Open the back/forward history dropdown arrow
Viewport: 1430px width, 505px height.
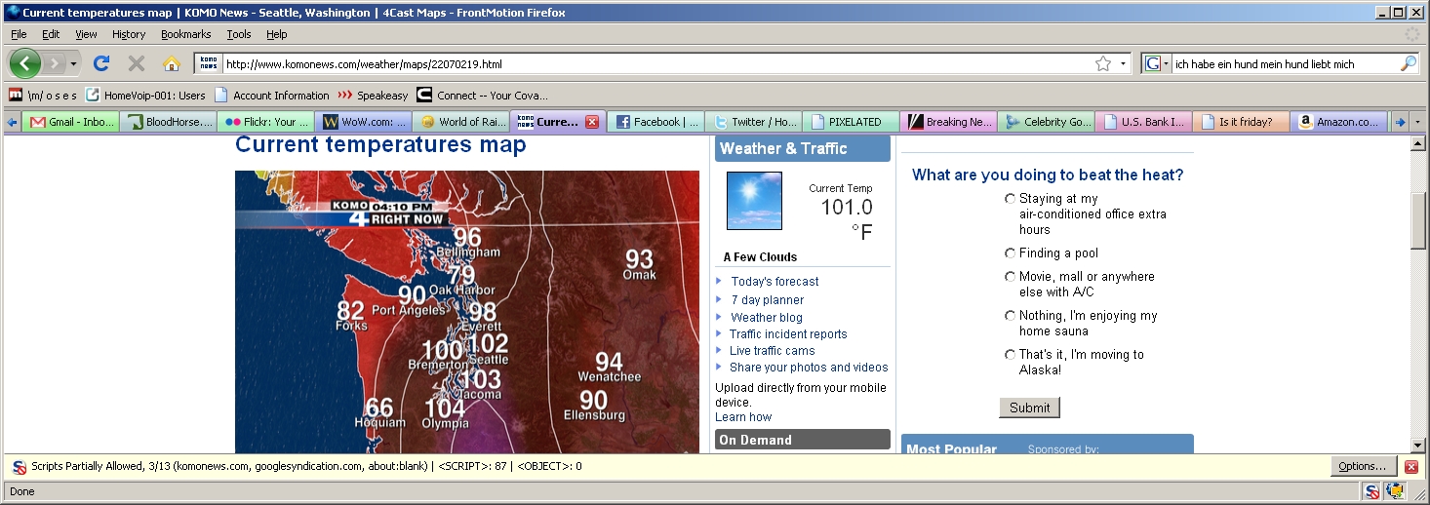(x=73, y=63)
